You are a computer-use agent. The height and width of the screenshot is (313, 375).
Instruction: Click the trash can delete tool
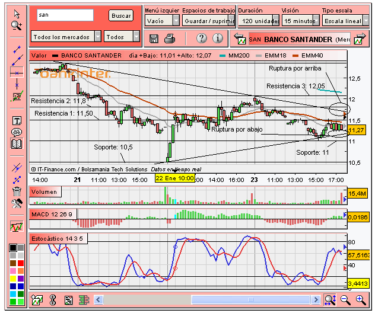pyautogui.click(x=17, y=191)
